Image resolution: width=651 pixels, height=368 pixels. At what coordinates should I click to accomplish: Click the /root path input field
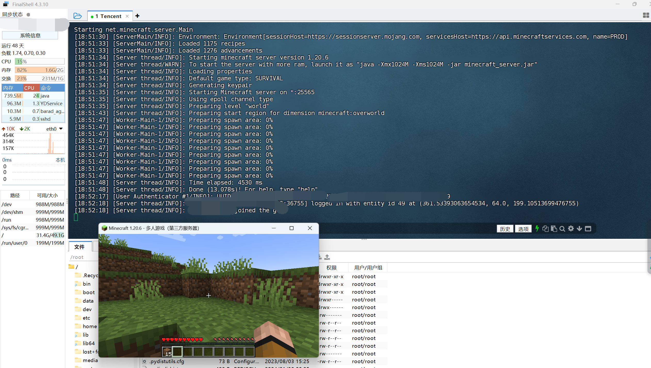pyautogui.click(x=84, y=257)
